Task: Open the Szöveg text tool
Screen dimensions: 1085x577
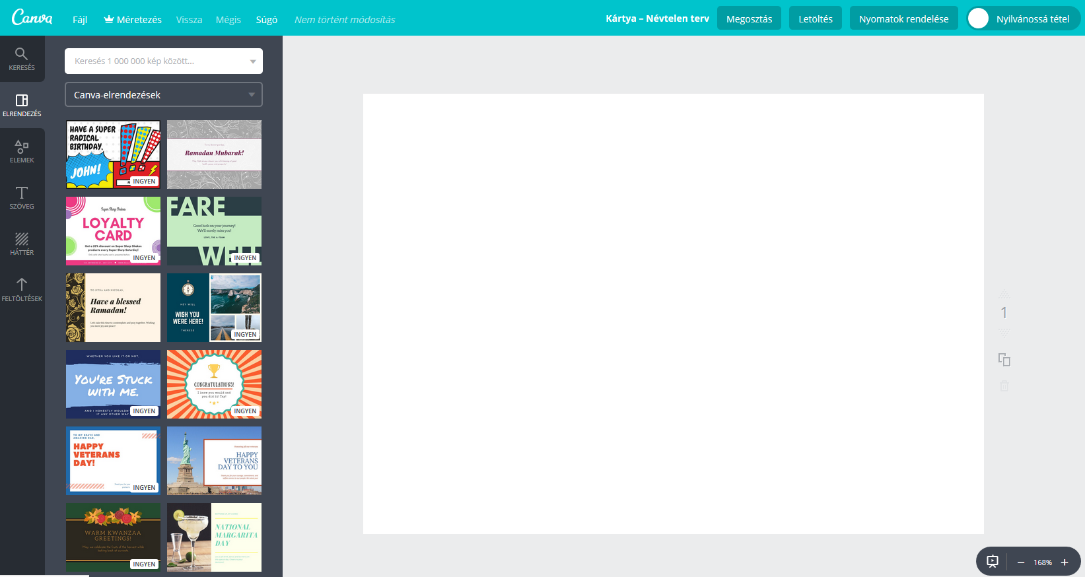Action: pyautogui.click(x=22, y=197)
